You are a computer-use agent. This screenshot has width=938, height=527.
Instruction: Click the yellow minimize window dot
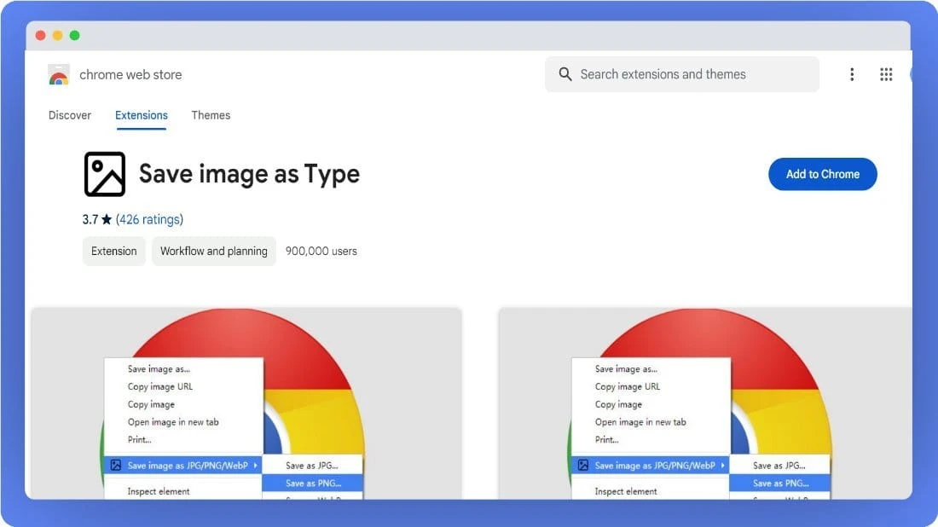pos(57,35)
